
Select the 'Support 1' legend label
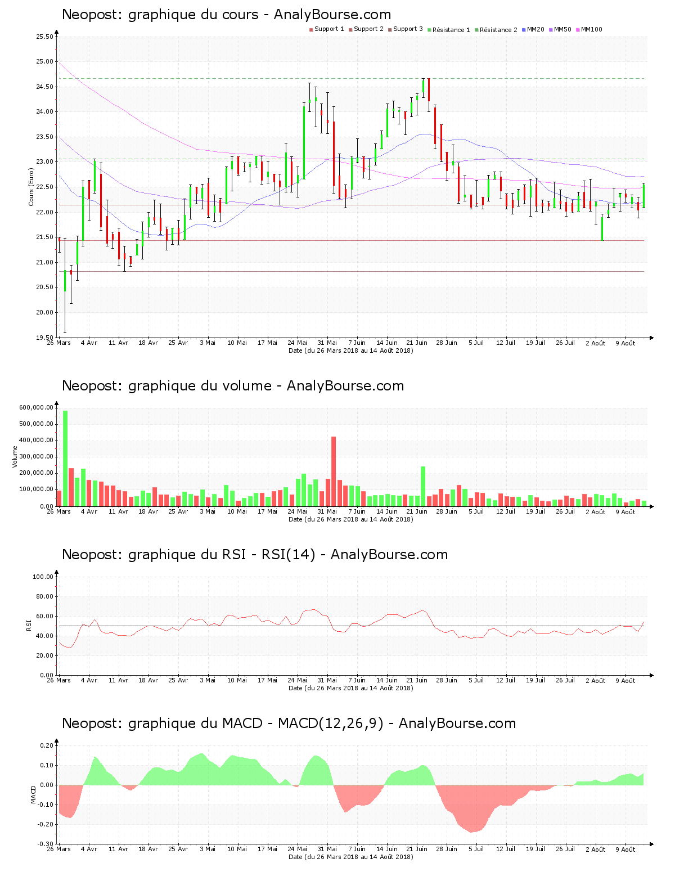[329, 29]
